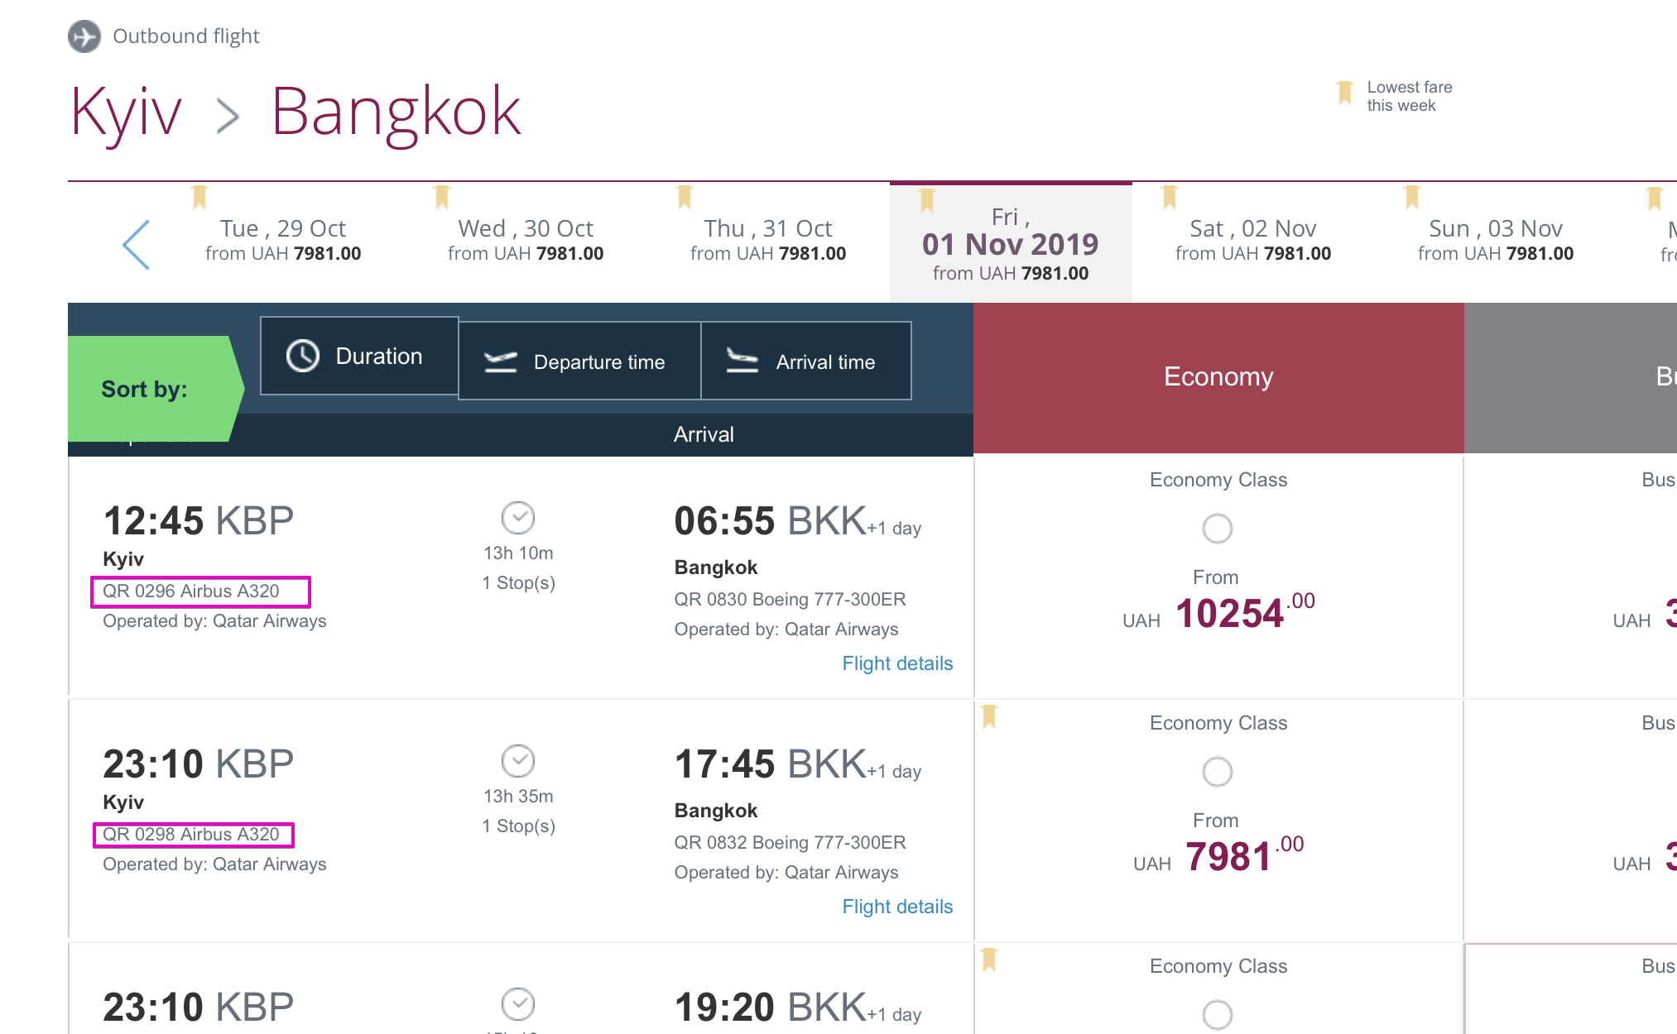Select Economy radio for 19:20 arrival flight

click(1217, 1014)
